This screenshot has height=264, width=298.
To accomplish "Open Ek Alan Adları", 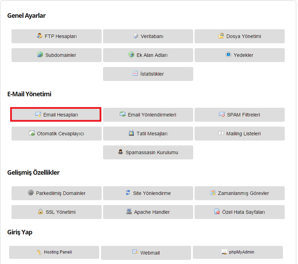I will [x=148, y=55].
